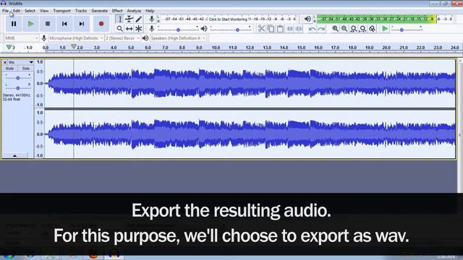463x260 pixels.
Task: Click in the lower channel waveform
Action: pyautogui.click(x=250, y=134)
